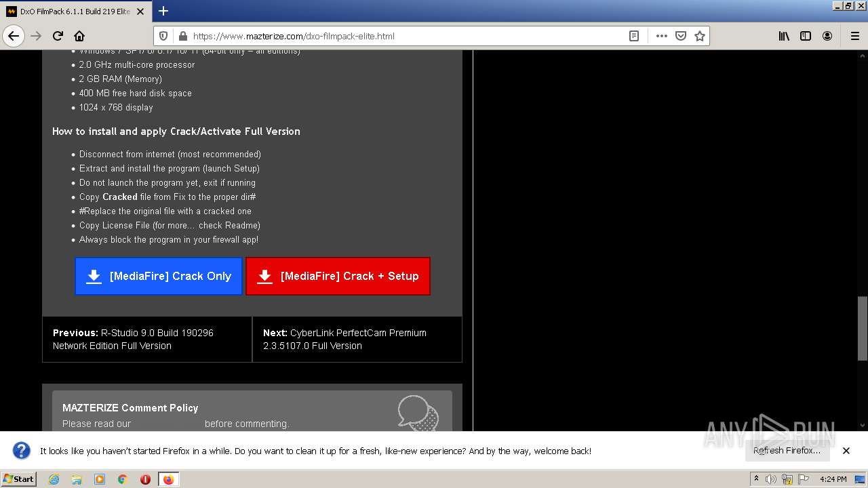Click 'Always block the program' line
868x488 pixels.
tap(169, 239)
